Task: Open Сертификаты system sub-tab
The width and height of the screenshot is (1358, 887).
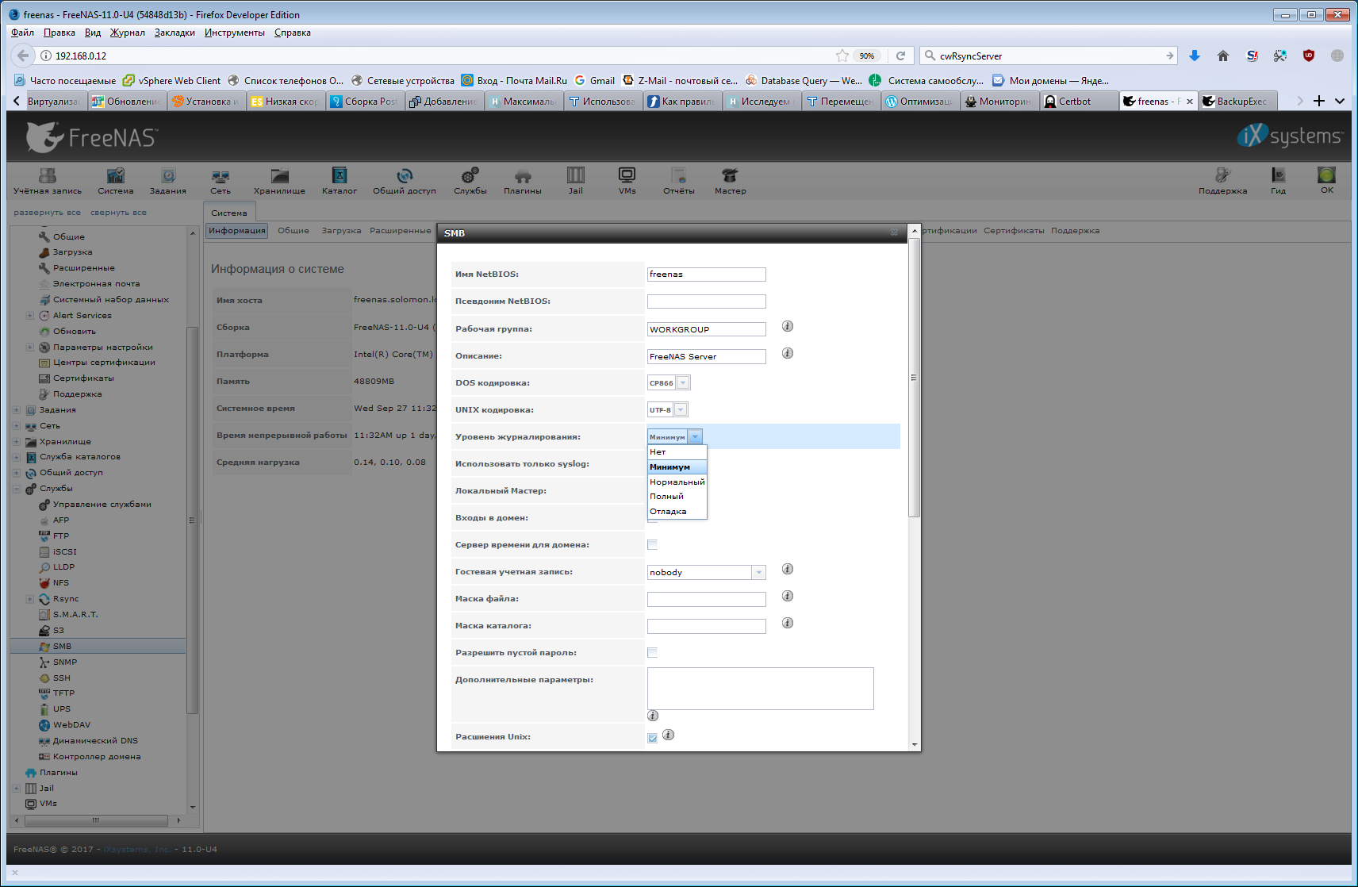Action: [x=1014, y=231]
